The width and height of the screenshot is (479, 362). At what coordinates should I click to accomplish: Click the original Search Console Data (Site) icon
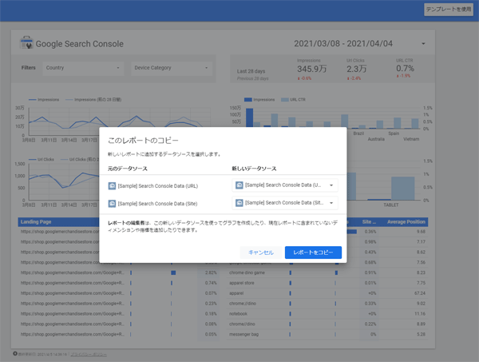coord(112,204)
